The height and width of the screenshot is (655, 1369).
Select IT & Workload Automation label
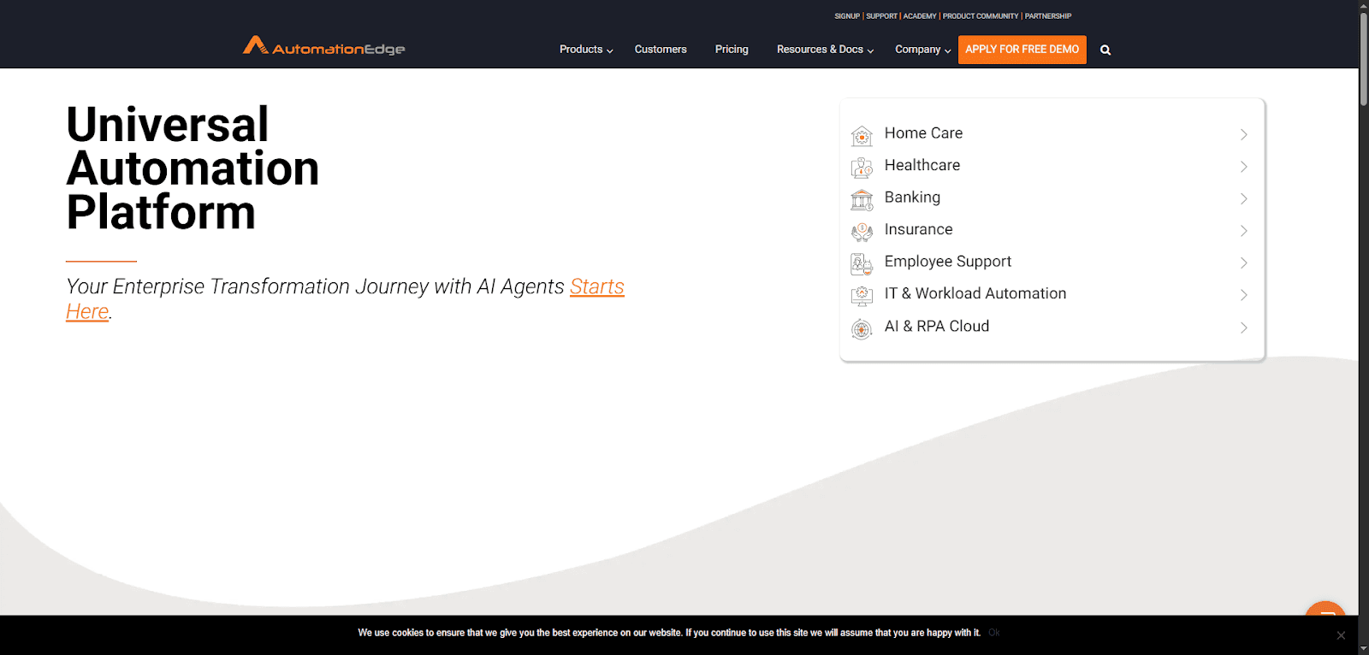click(975, 293)
